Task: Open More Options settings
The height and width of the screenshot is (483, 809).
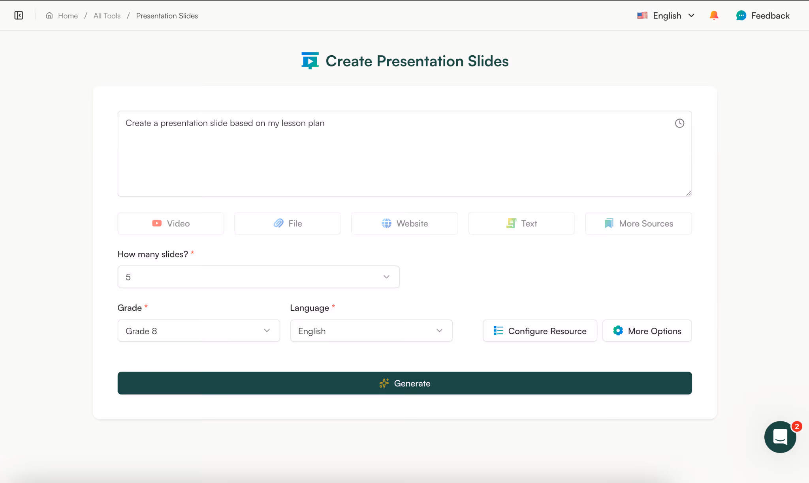Action: (647, 331)
